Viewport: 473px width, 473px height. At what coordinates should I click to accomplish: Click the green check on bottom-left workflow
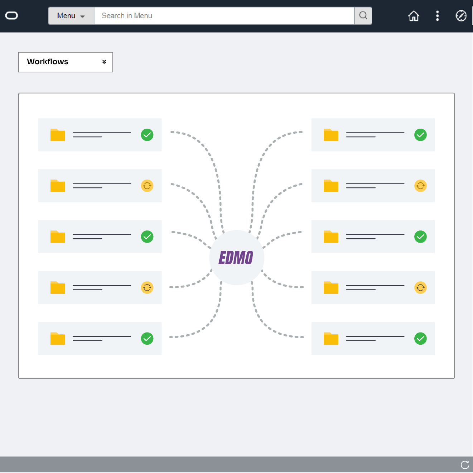click(147, 338)
